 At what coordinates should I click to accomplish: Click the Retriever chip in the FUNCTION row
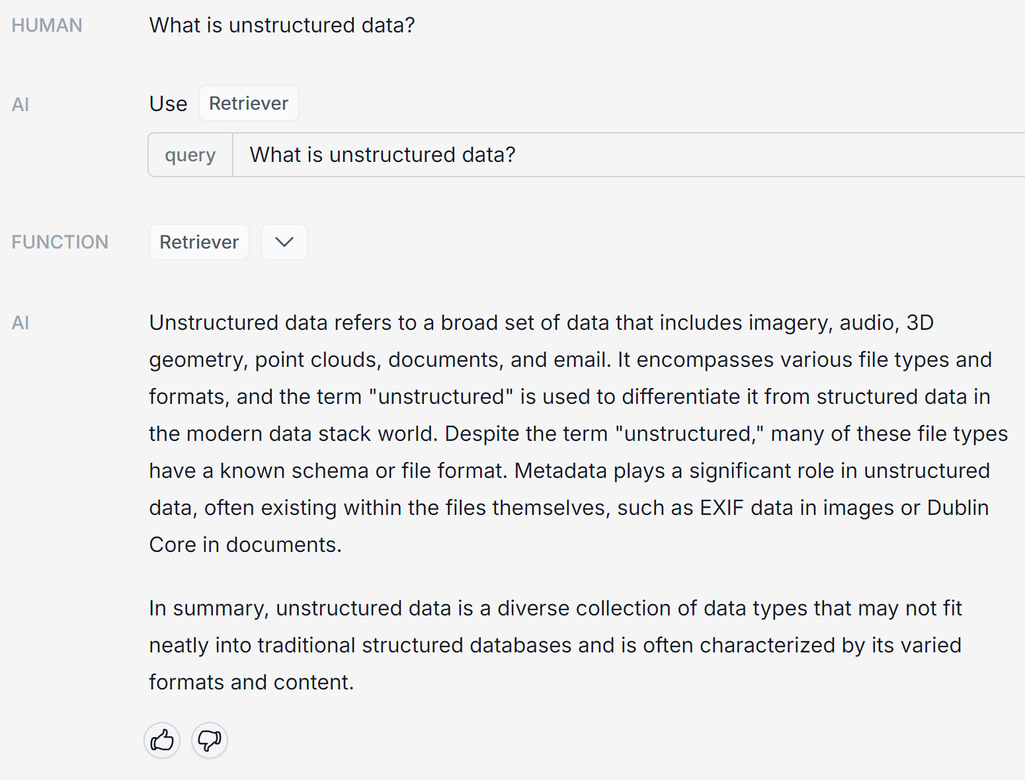[x=199, y=242]
